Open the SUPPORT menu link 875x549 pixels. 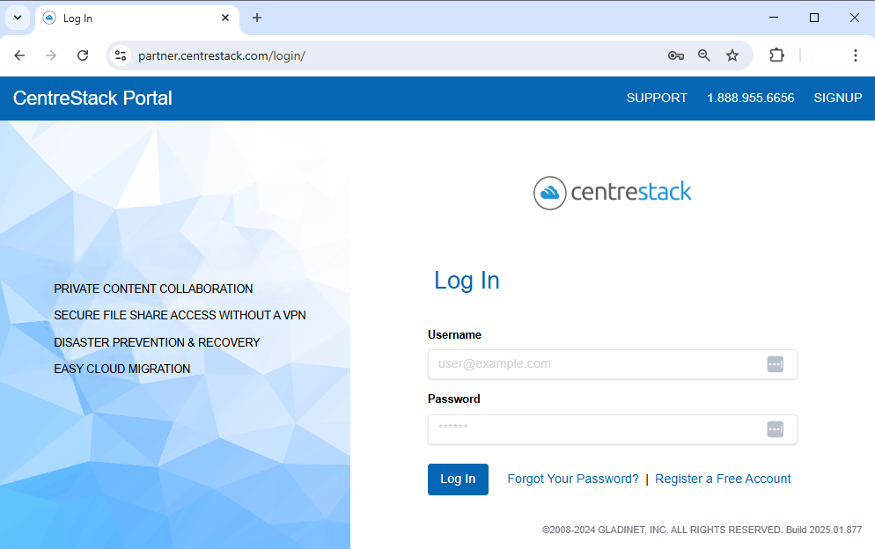click(657, 98)
